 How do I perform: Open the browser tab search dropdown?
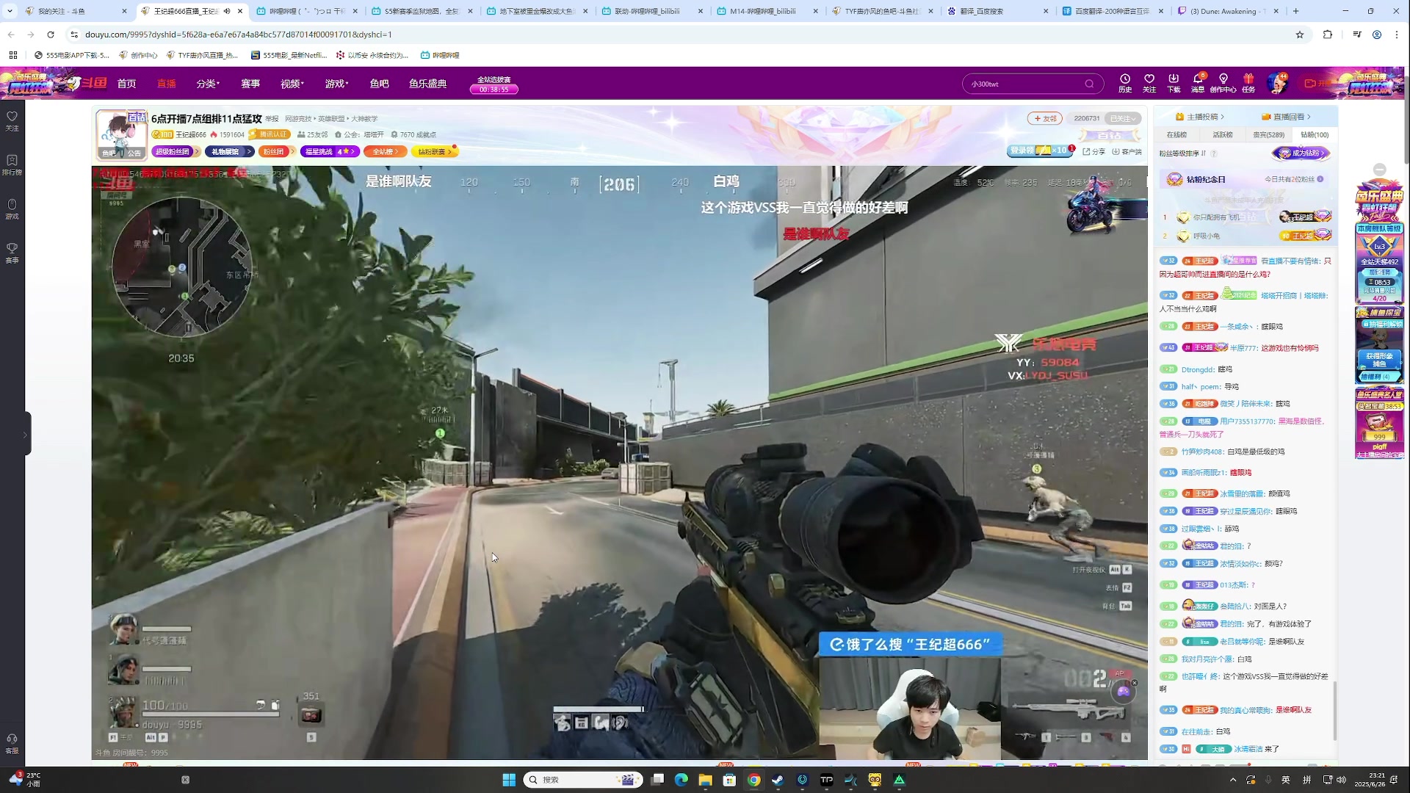coord(10,11)
